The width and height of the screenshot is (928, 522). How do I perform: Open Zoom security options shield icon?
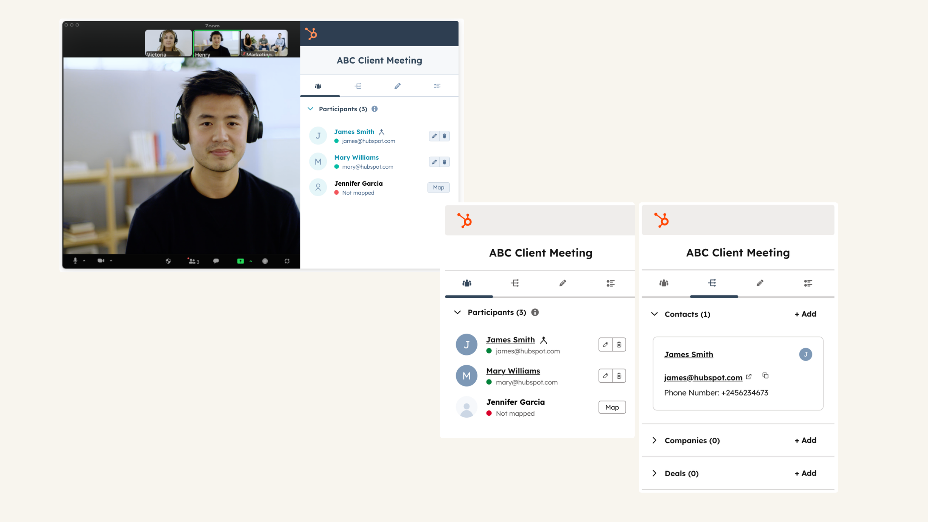[168, 261]
